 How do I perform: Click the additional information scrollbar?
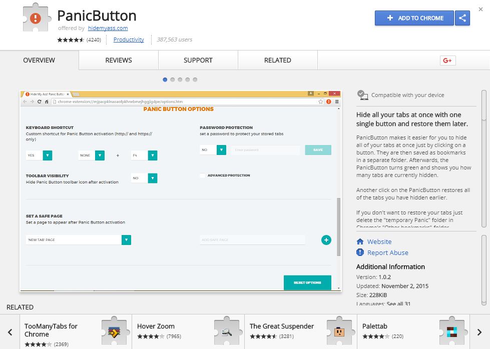point(484,270)
